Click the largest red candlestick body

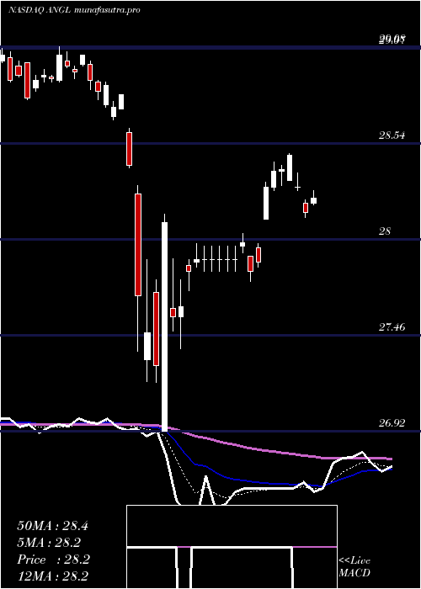pyautogui.click(x=138, y=245)
